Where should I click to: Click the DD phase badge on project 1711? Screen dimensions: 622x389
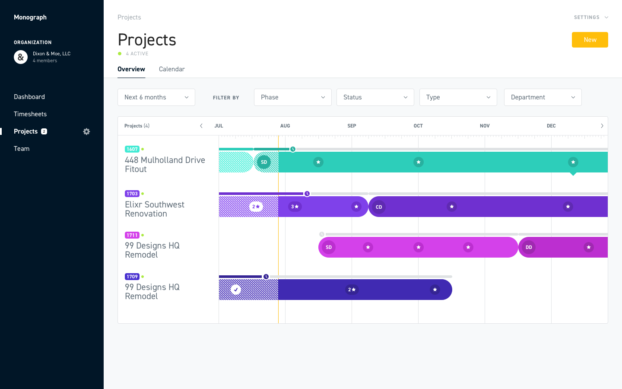pos(529,247)
